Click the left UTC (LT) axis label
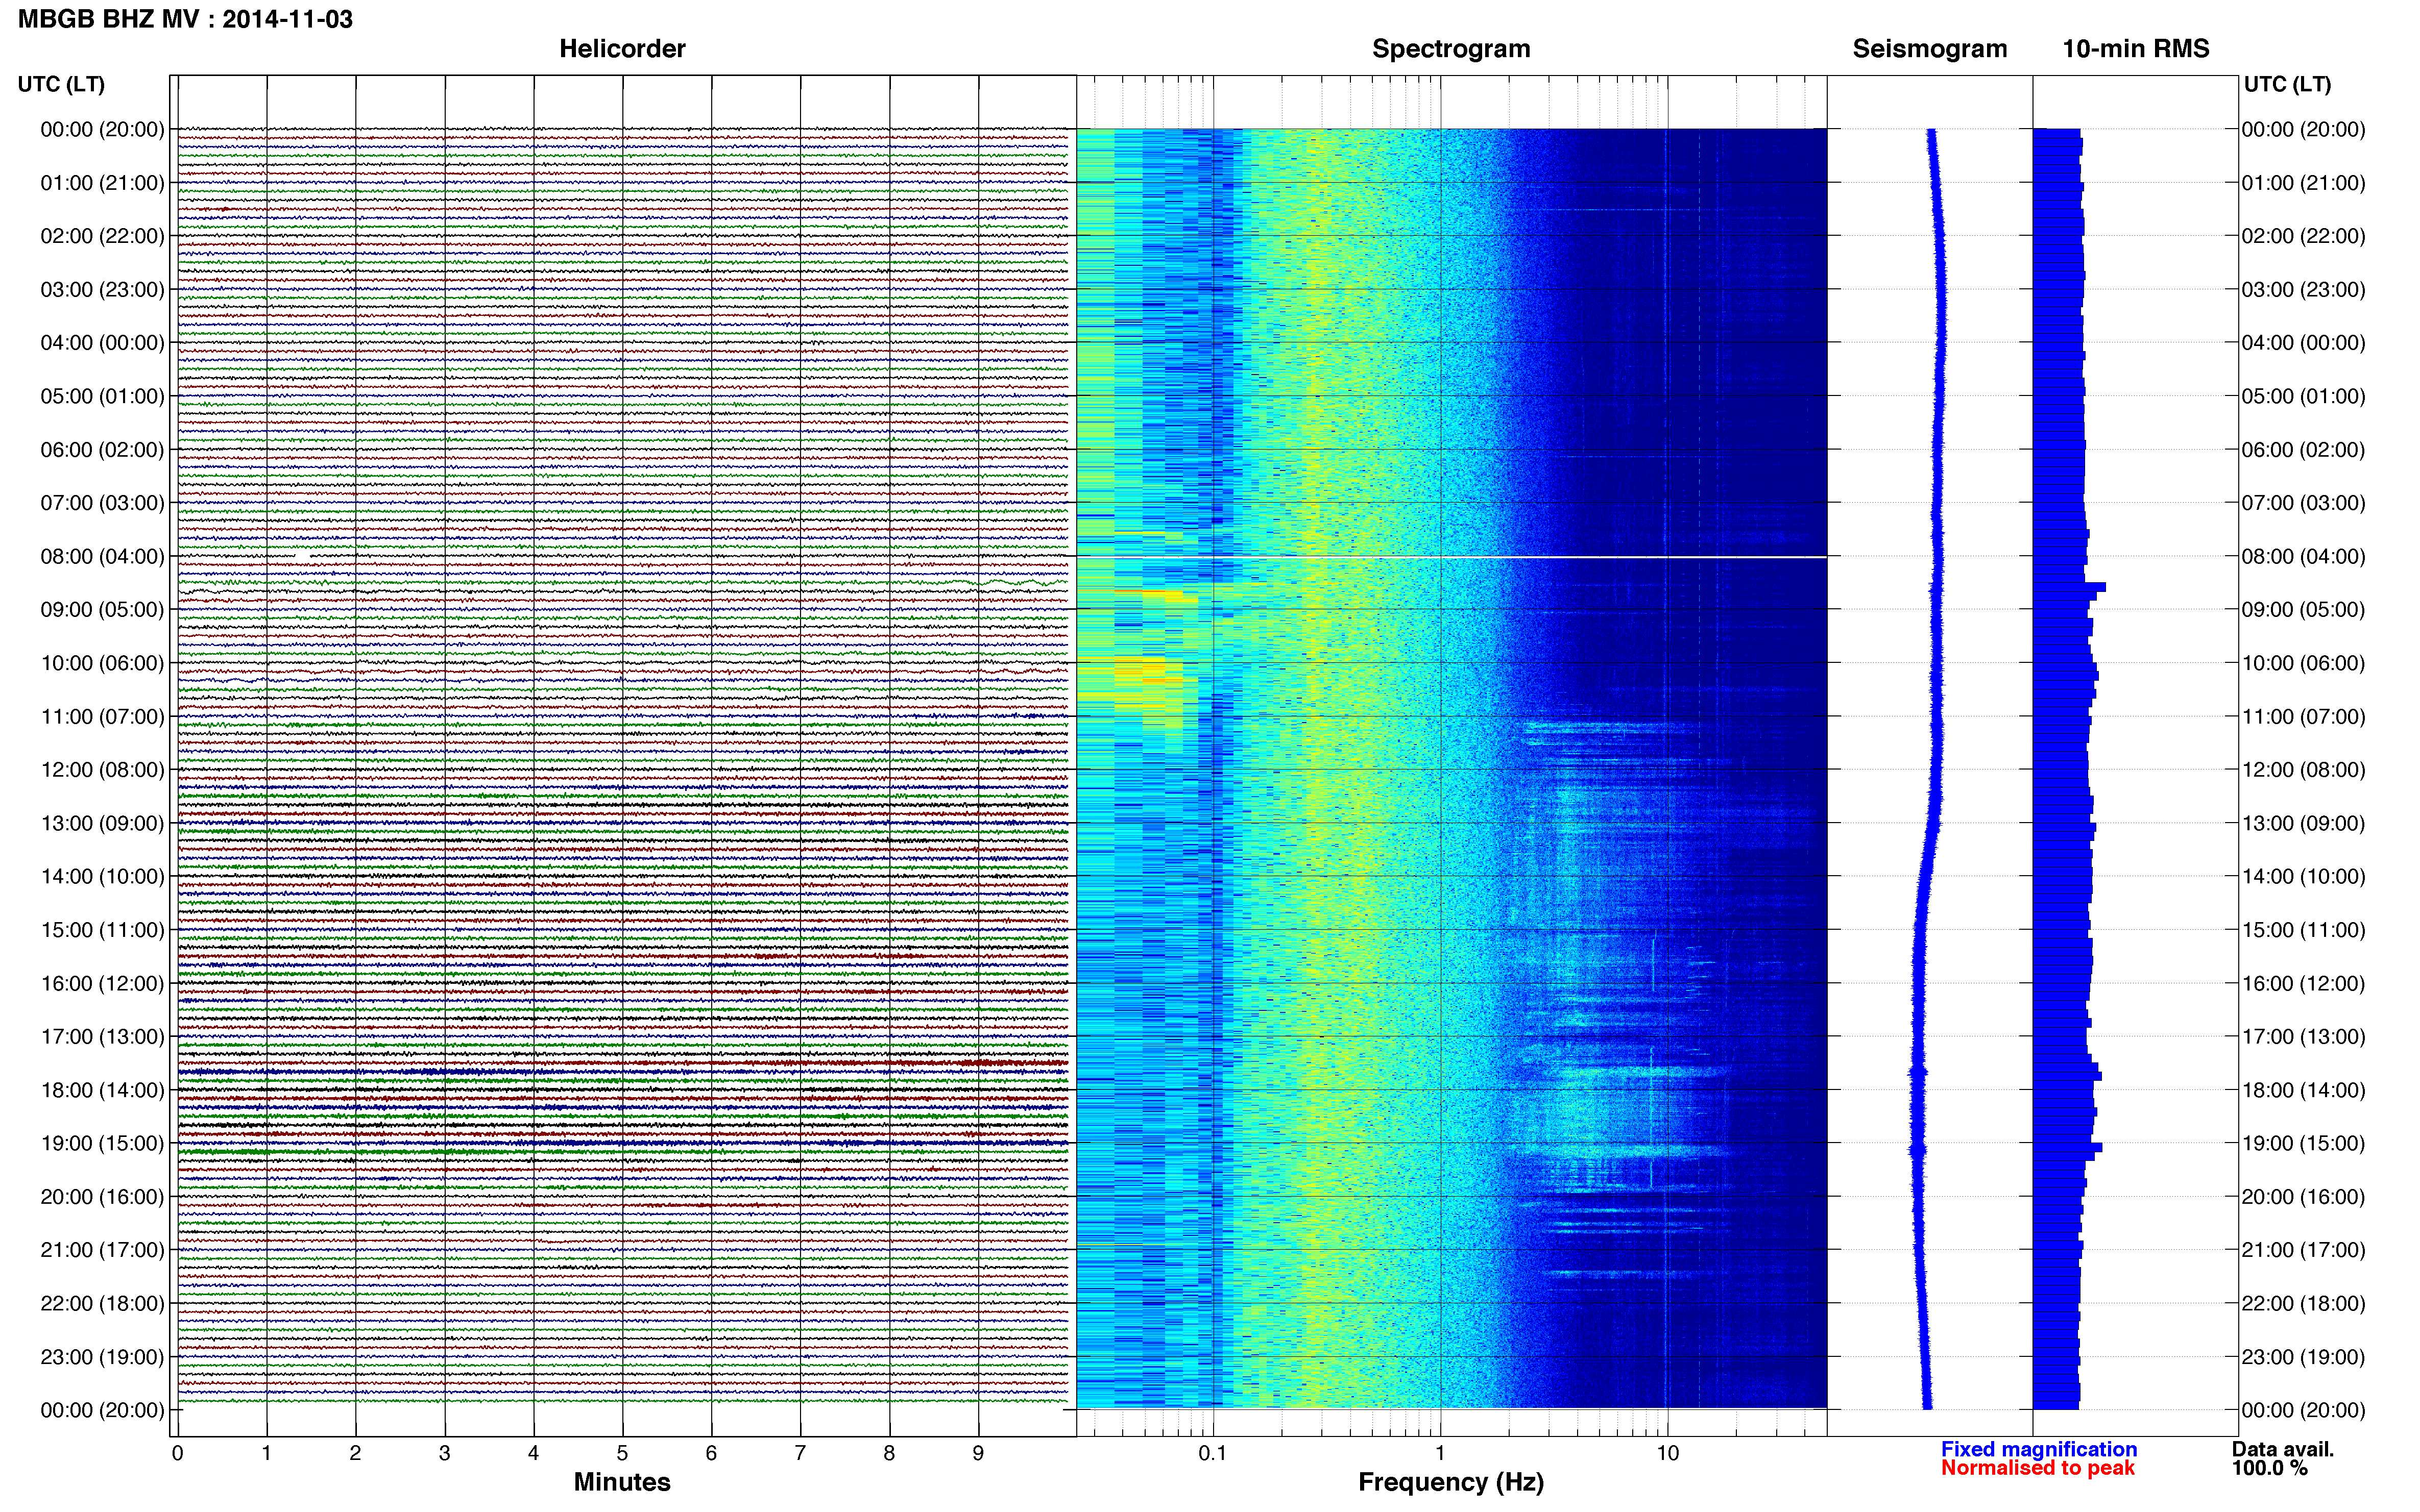 pyautogui.click(x=61, y=84)
